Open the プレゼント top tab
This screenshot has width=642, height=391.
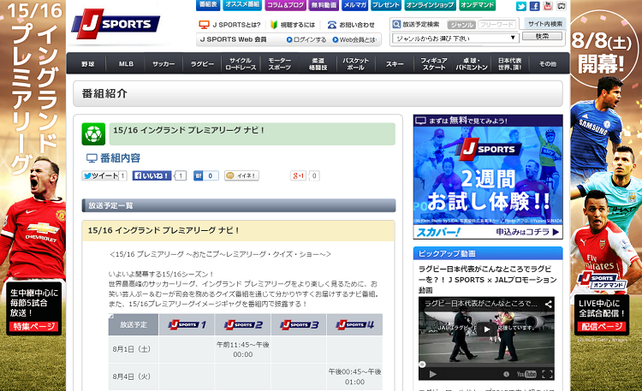coord(386,5)
